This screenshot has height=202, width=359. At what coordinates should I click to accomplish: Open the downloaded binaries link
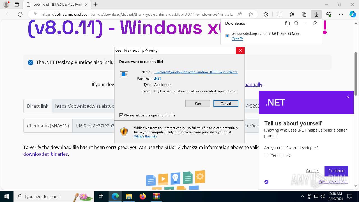coord(45,154)
